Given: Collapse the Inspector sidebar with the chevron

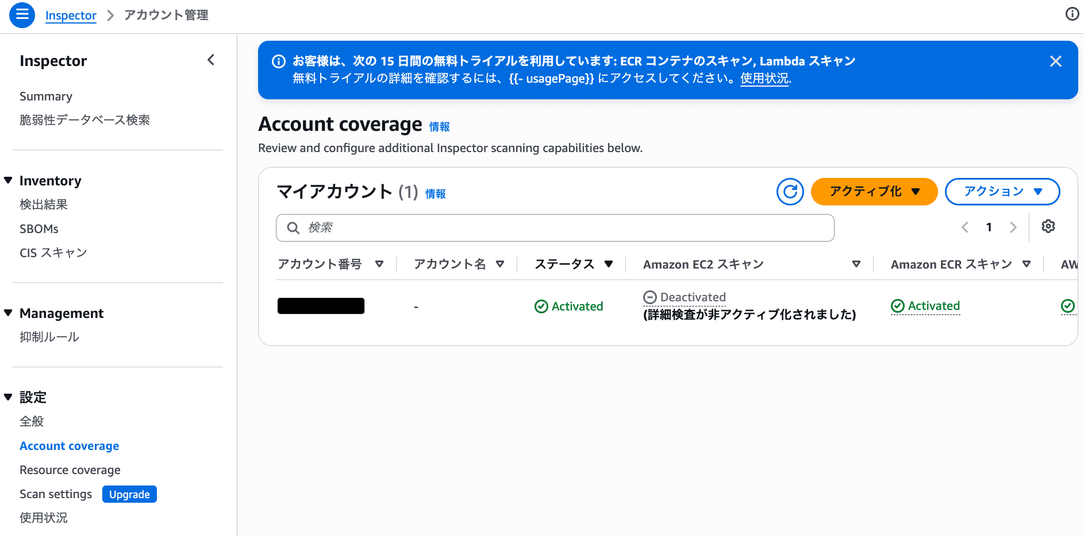Looking at the screenshot, I should pos(211,60).
